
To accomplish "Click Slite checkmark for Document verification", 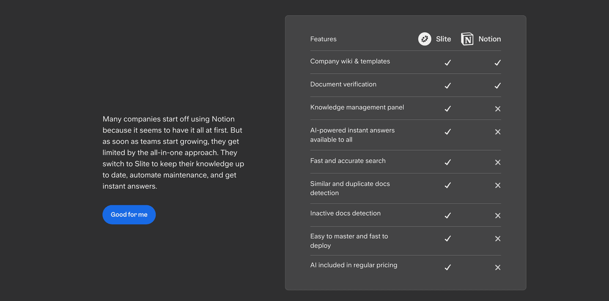I will pyautogui.click(x=448, y=86).
